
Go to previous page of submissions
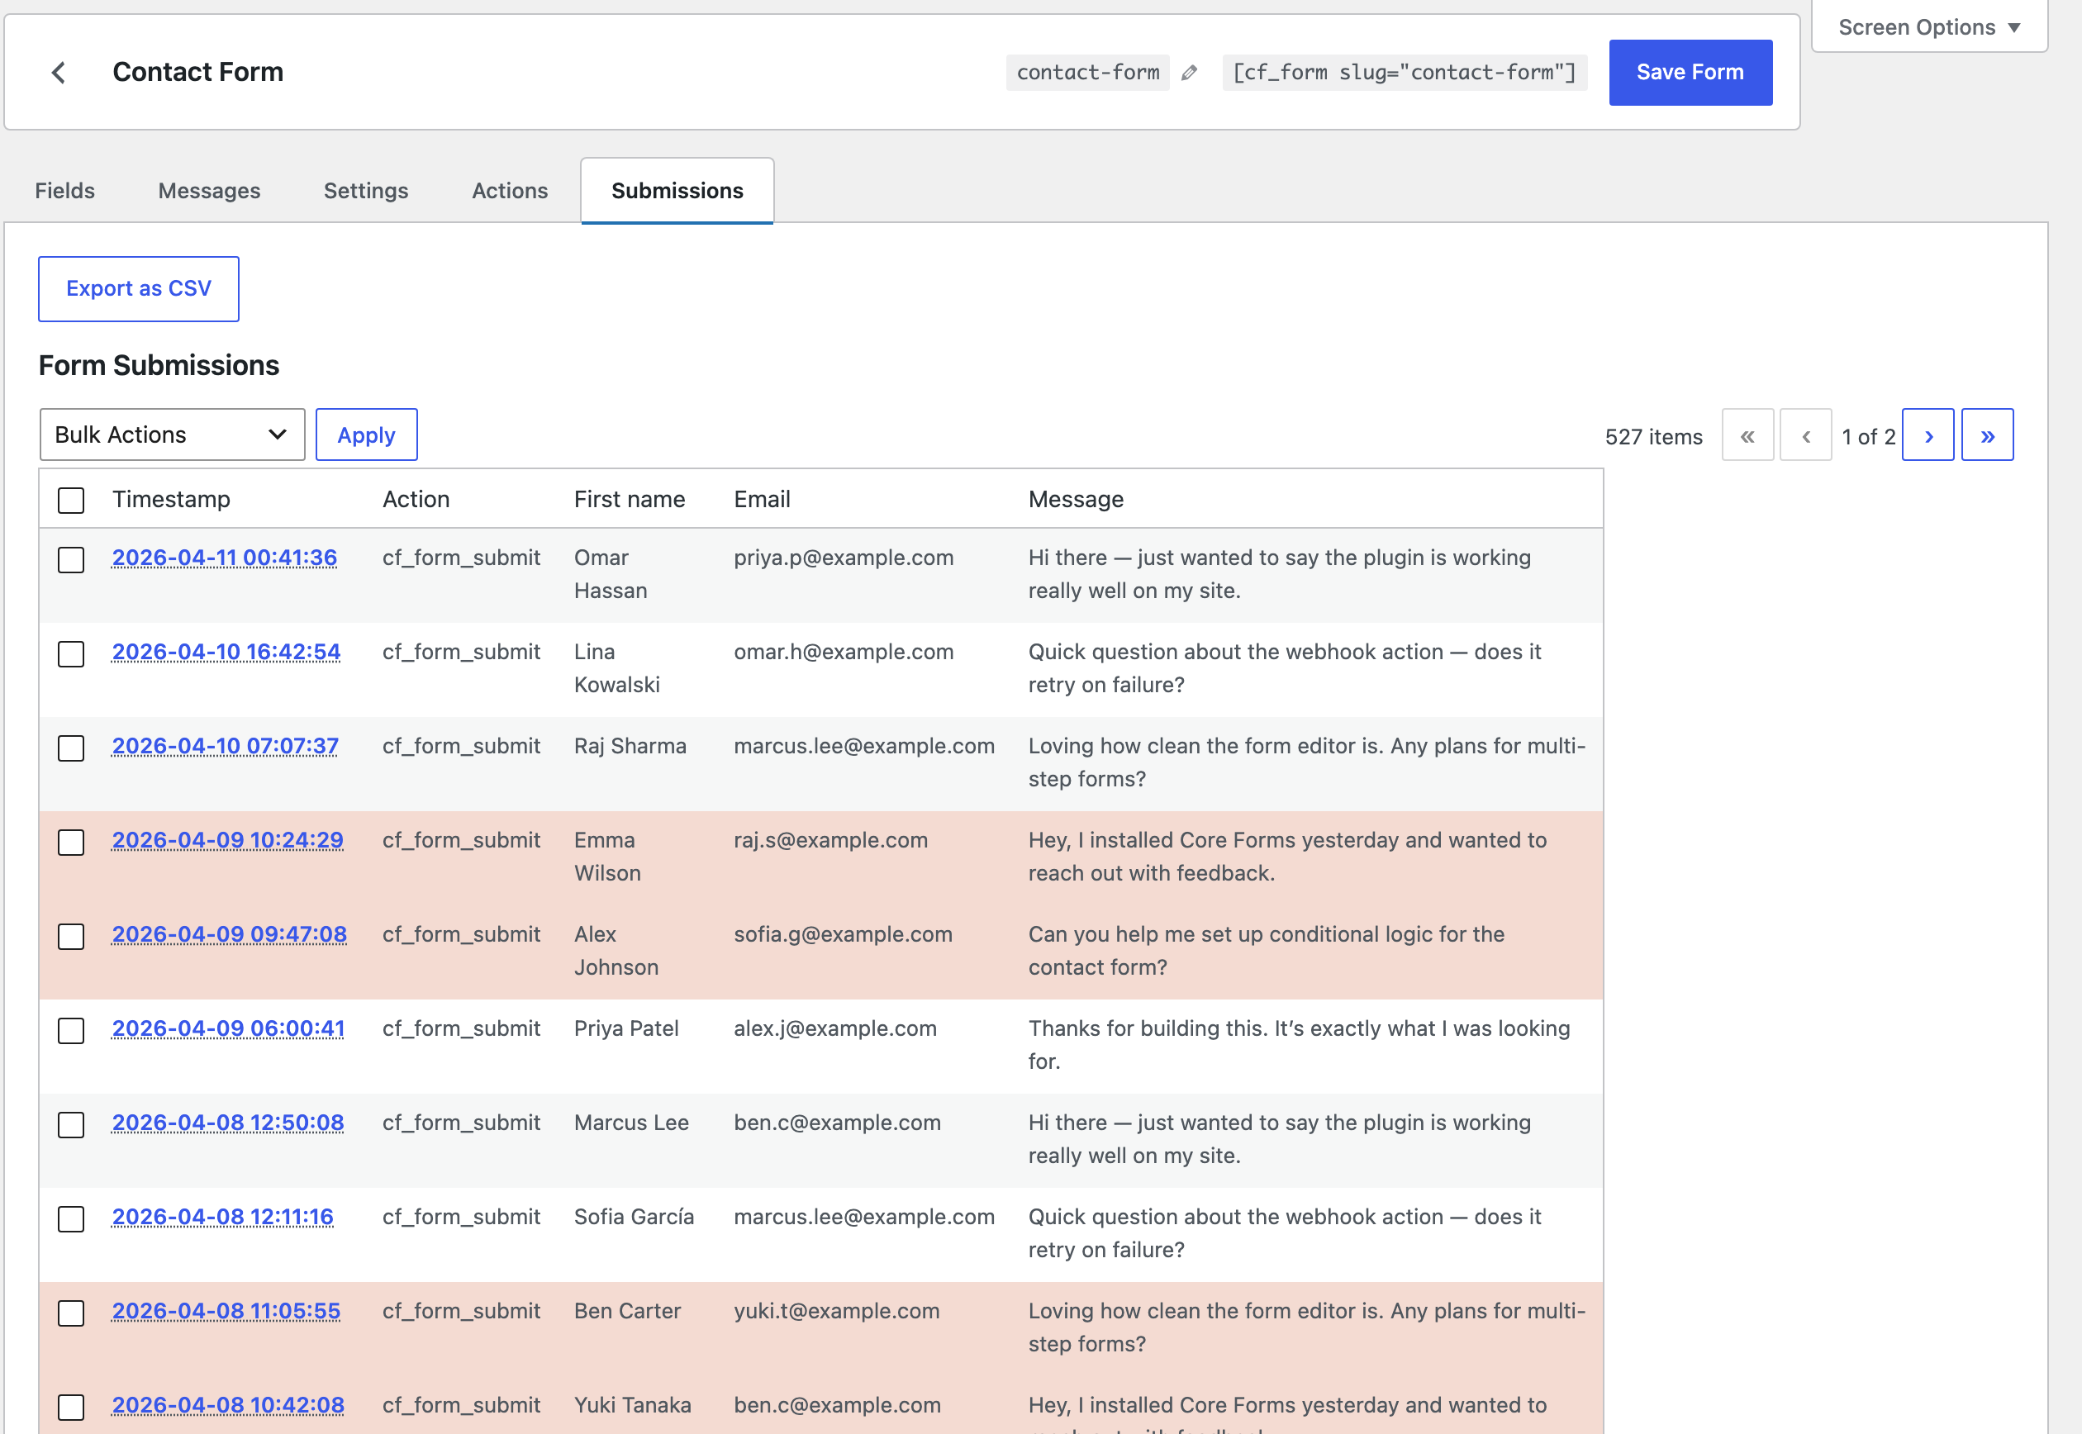tap(1805, 436)
